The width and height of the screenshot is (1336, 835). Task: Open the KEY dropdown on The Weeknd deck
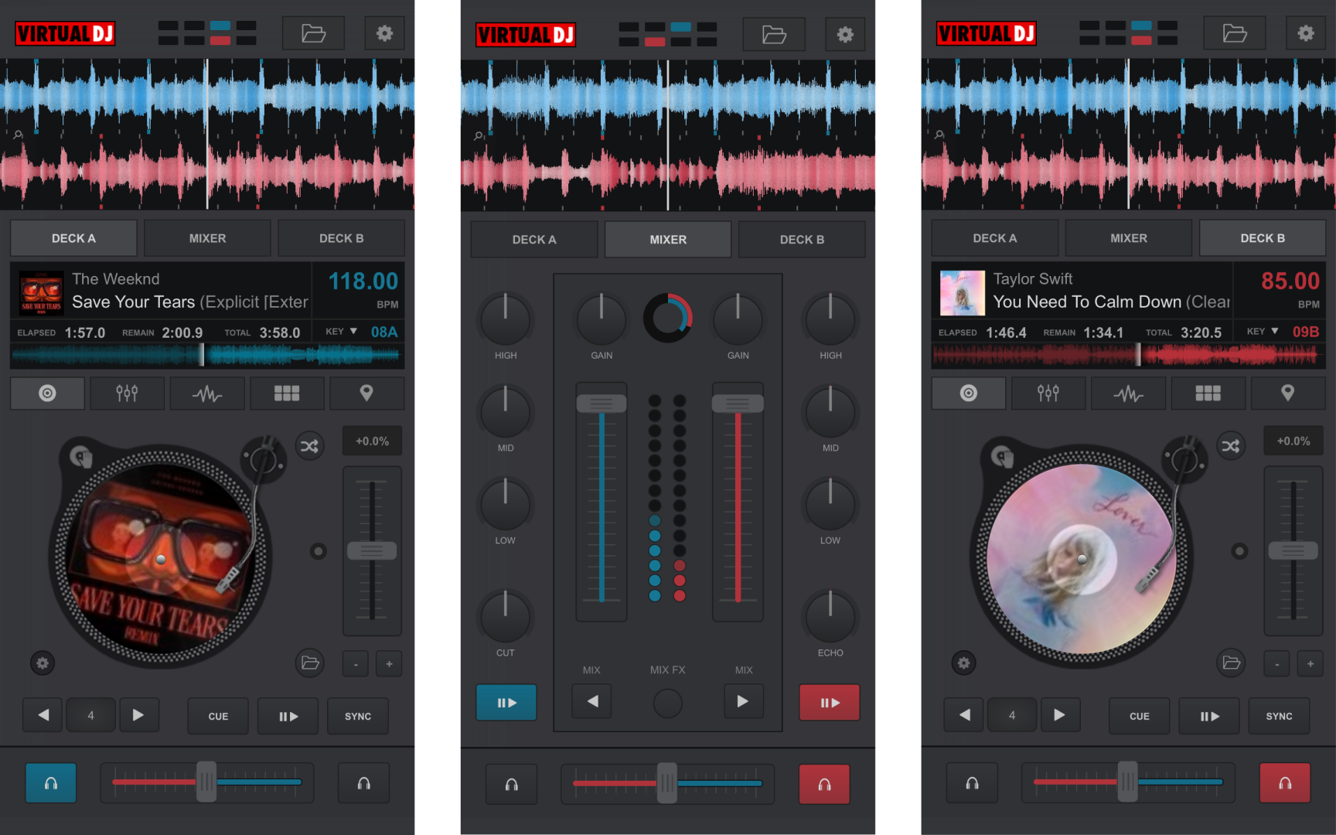[x=341, y=332]
